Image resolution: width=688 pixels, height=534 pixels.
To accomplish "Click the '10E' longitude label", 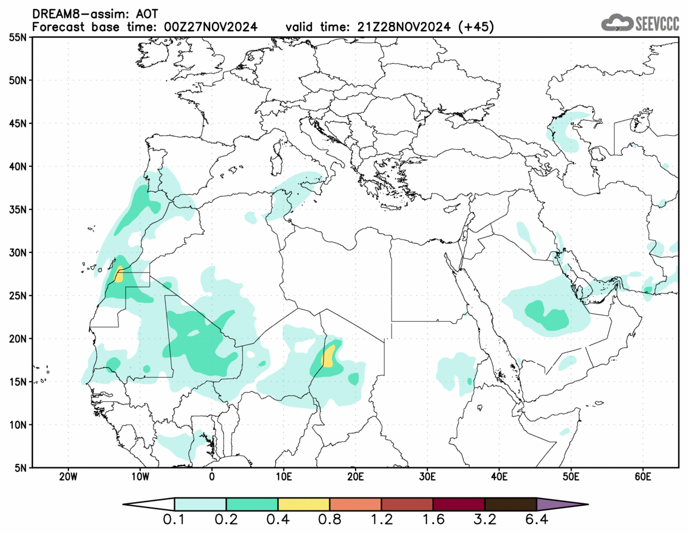I will [x=284, y=477].
